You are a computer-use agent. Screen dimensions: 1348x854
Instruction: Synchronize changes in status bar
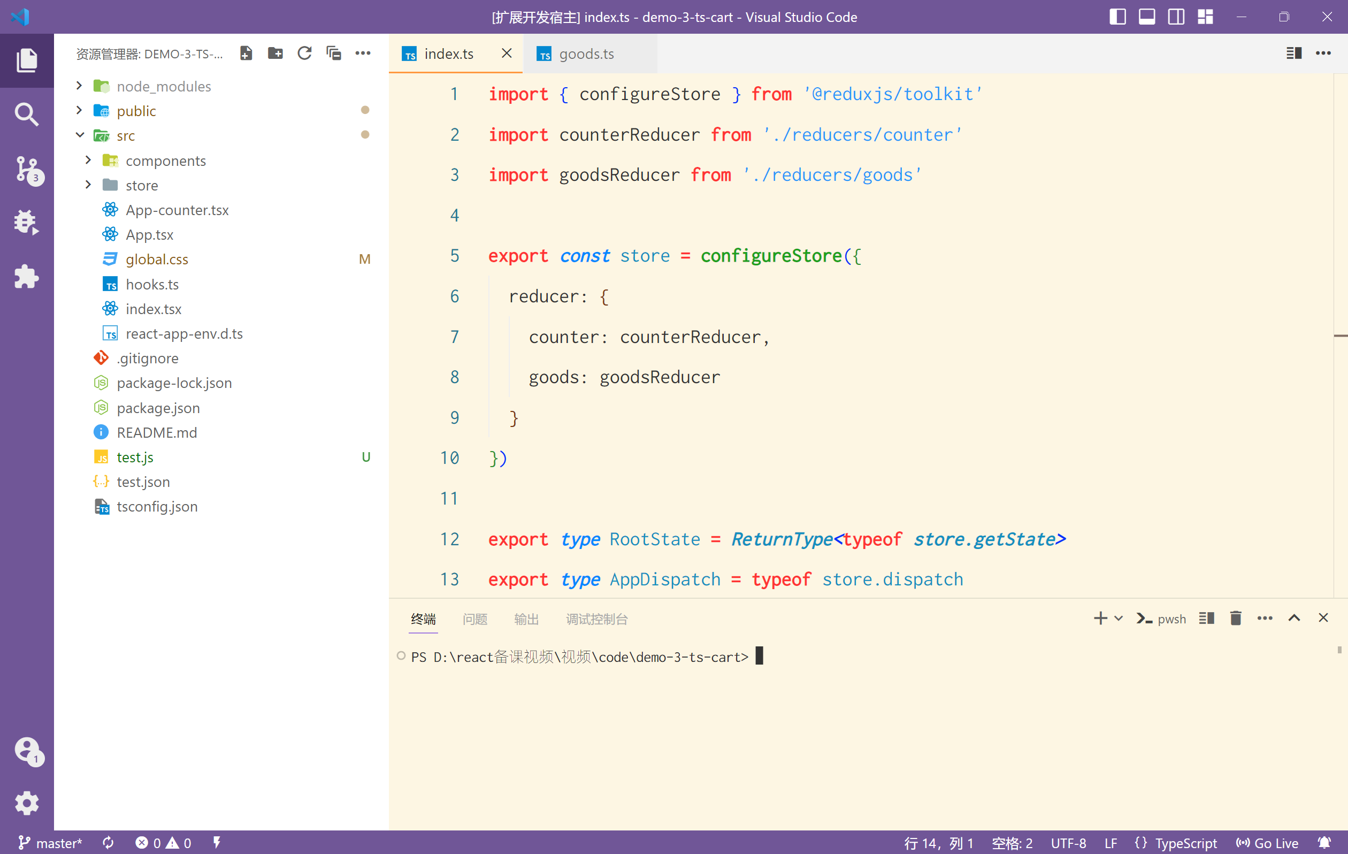pyautogui.click(x=108, y=843)
